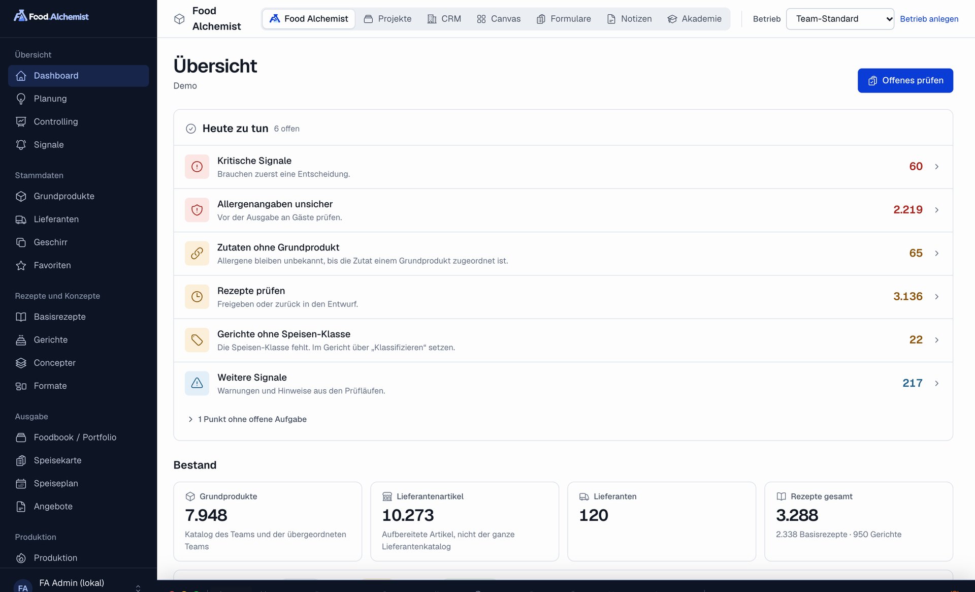Switch to the CRM tab
The width and height of the screenshot is (975, 592).
(444, 19)
